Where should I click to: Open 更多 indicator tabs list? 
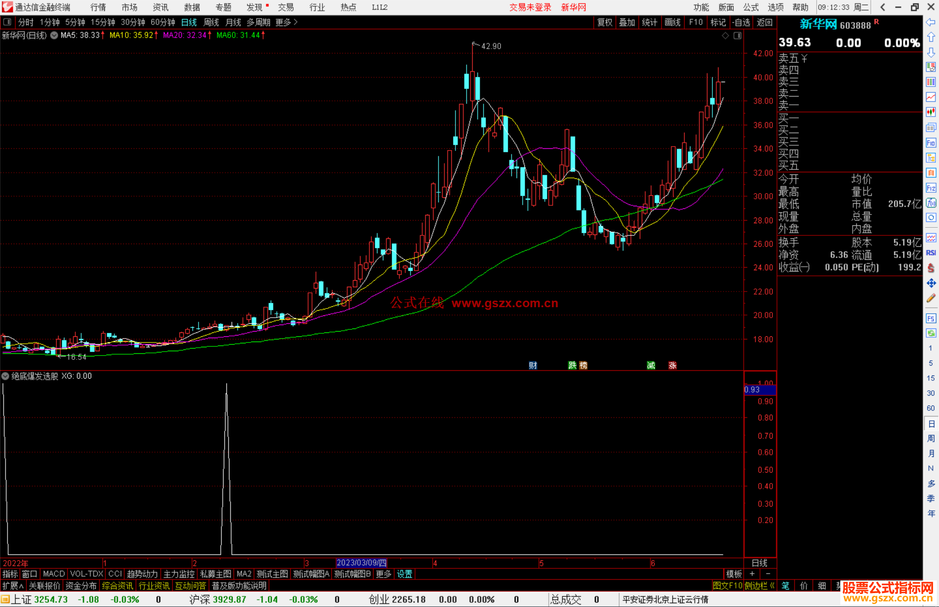click(383, 574)
